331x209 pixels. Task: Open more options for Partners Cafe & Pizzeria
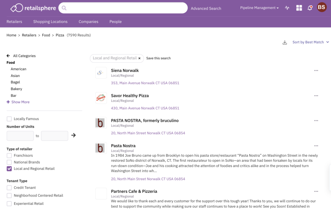(x=316, y=192)
